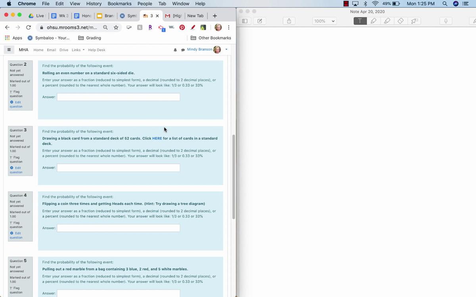Viewport: 476px width, 297px height.
Task: Click the microphone record button in the Note window
Action: pos(446,21)
